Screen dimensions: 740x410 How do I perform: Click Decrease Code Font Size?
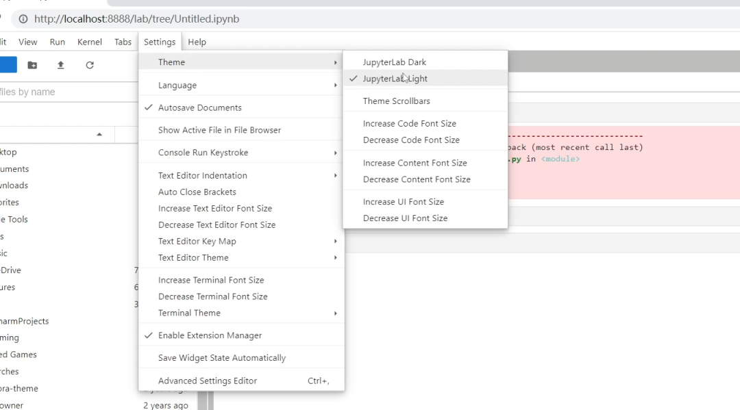point(425,140)
